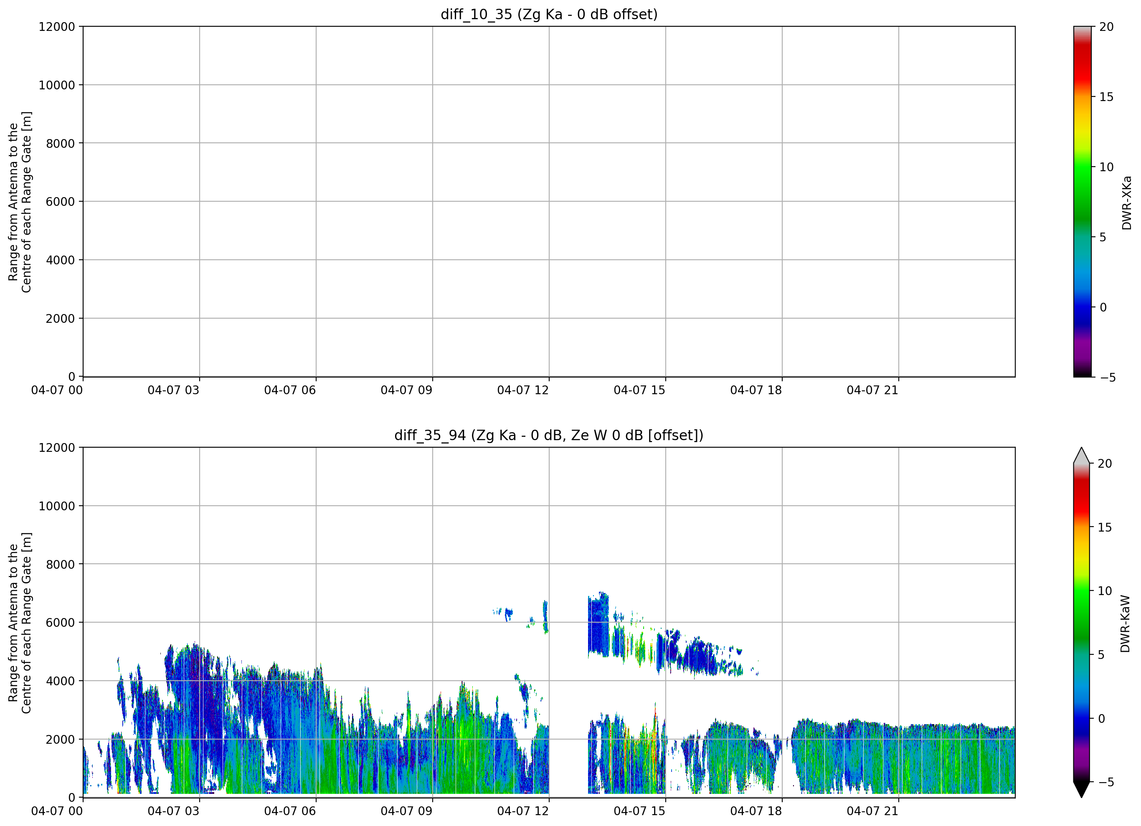The height and width of the screenshot is (826, 1141).
Task: Click x-tick "04-07 03" under the diff_10_35 plot
Action: [174, 390]
